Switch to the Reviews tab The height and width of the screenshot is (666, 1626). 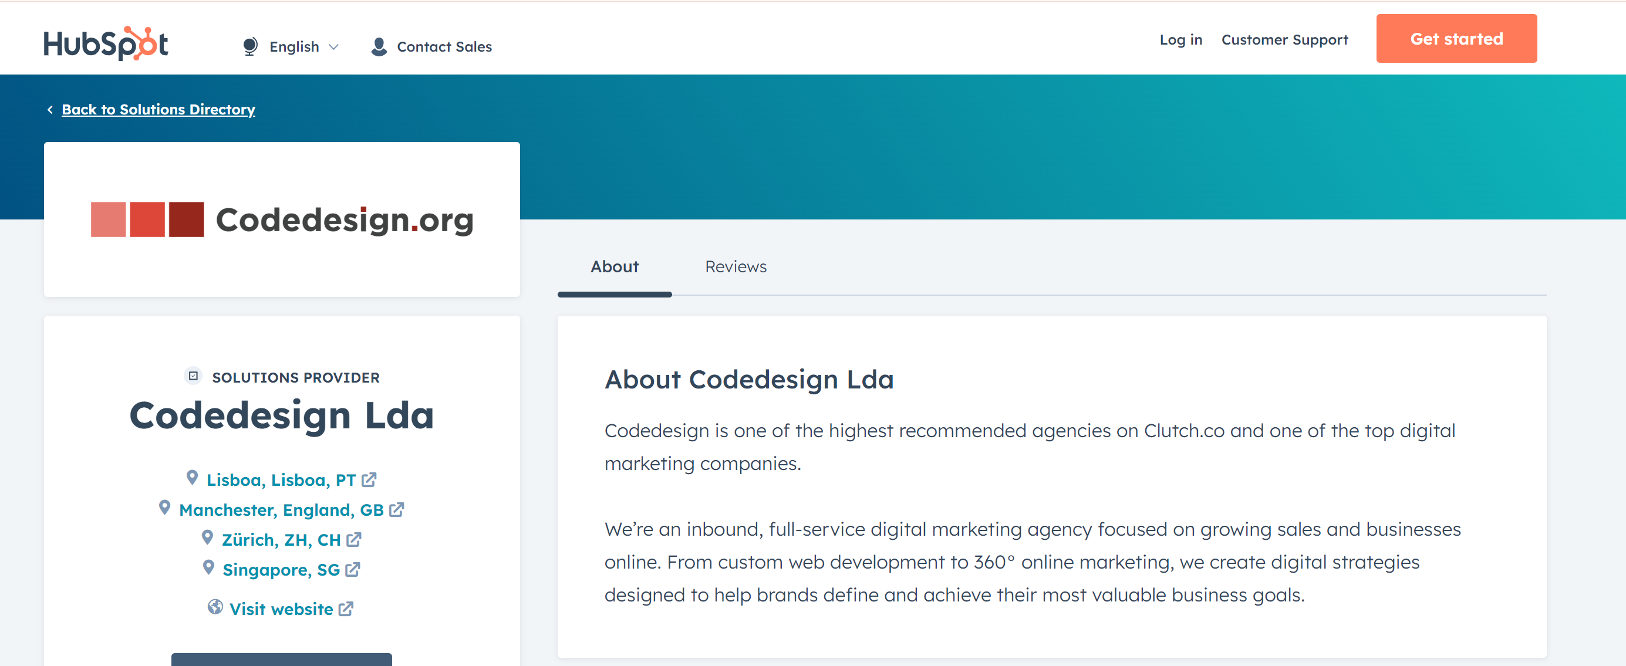click(736, 267)
